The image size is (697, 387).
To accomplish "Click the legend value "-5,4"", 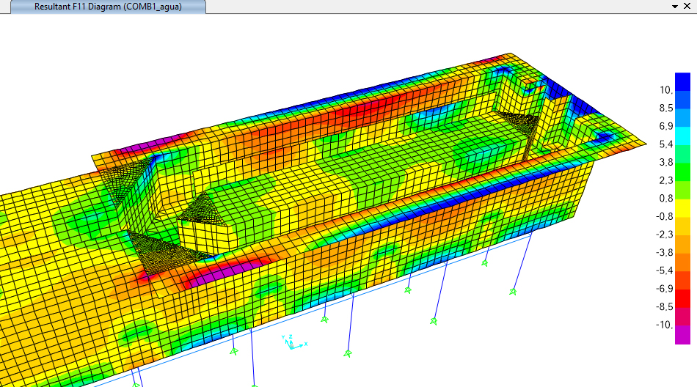I will click(665, 270).
